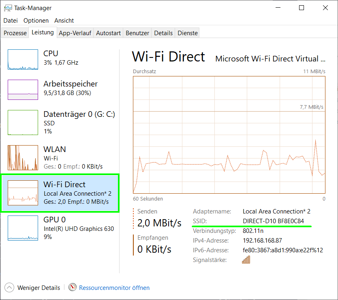Viewport: 338px width, 300px height.
Task: Click the Senden value 2,0 MBit/s
Action: 159,223
